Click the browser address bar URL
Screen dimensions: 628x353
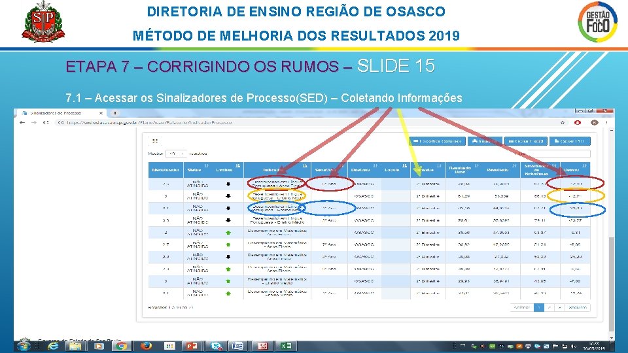149,122
